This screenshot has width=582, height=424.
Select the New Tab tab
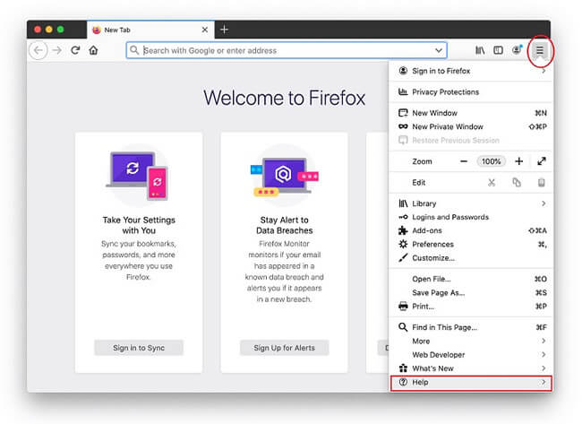pos(150,30)
